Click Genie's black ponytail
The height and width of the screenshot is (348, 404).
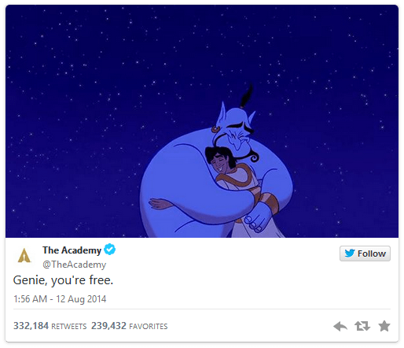(247, 96)
